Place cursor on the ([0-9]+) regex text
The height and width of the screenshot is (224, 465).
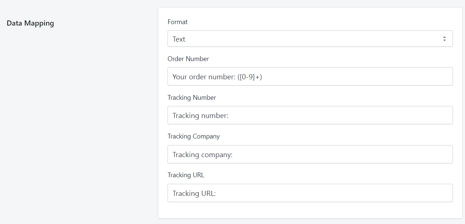click(250, 77)
